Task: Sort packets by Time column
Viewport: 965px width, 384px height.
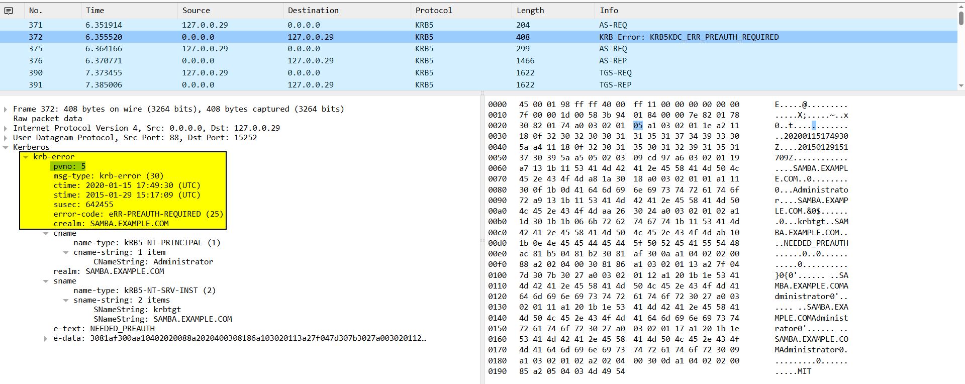Action: pyautogui.click(x=95, y=11)
